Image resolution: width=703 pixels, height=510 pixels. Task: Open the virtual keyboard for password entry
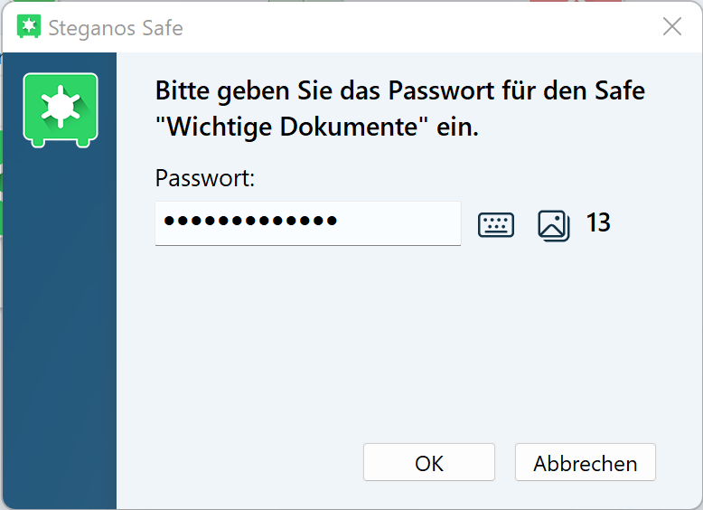[x=495, y=224]
